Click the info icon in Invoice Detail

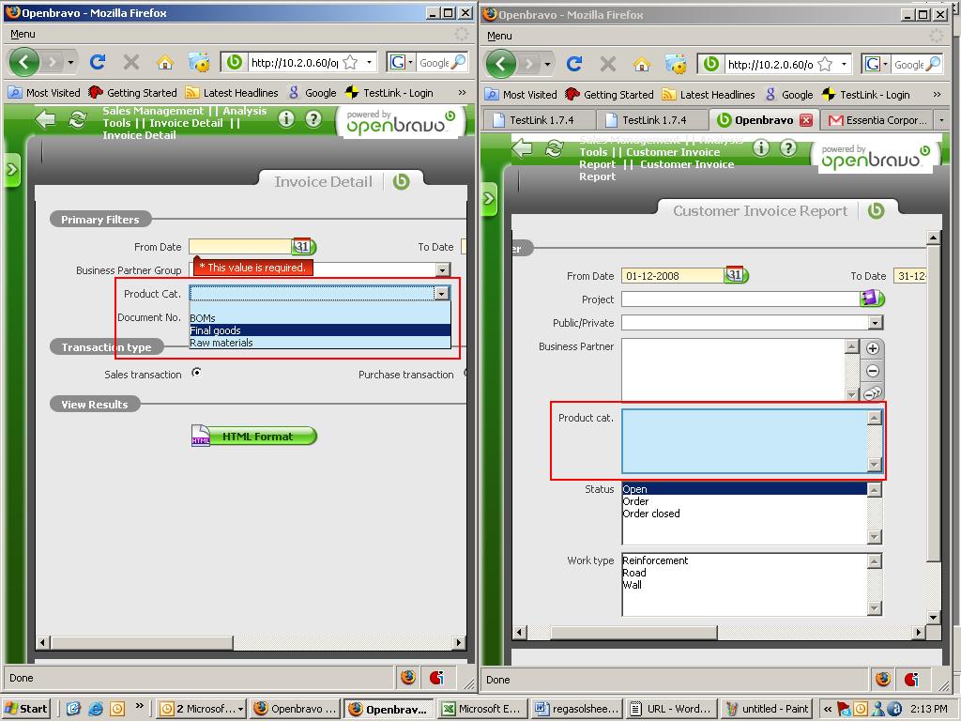(x=286, y=119)
